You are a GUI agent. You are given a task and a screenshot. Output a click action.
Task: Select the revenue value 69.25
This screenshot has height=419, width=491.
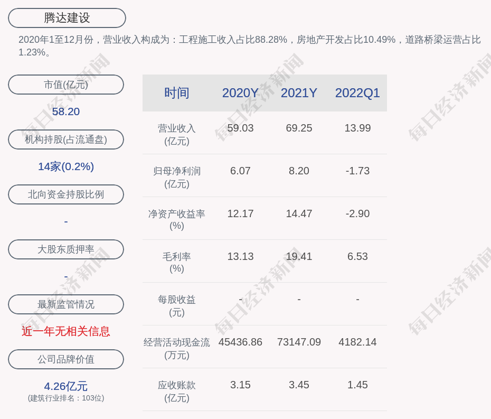(x=299, y=128)
